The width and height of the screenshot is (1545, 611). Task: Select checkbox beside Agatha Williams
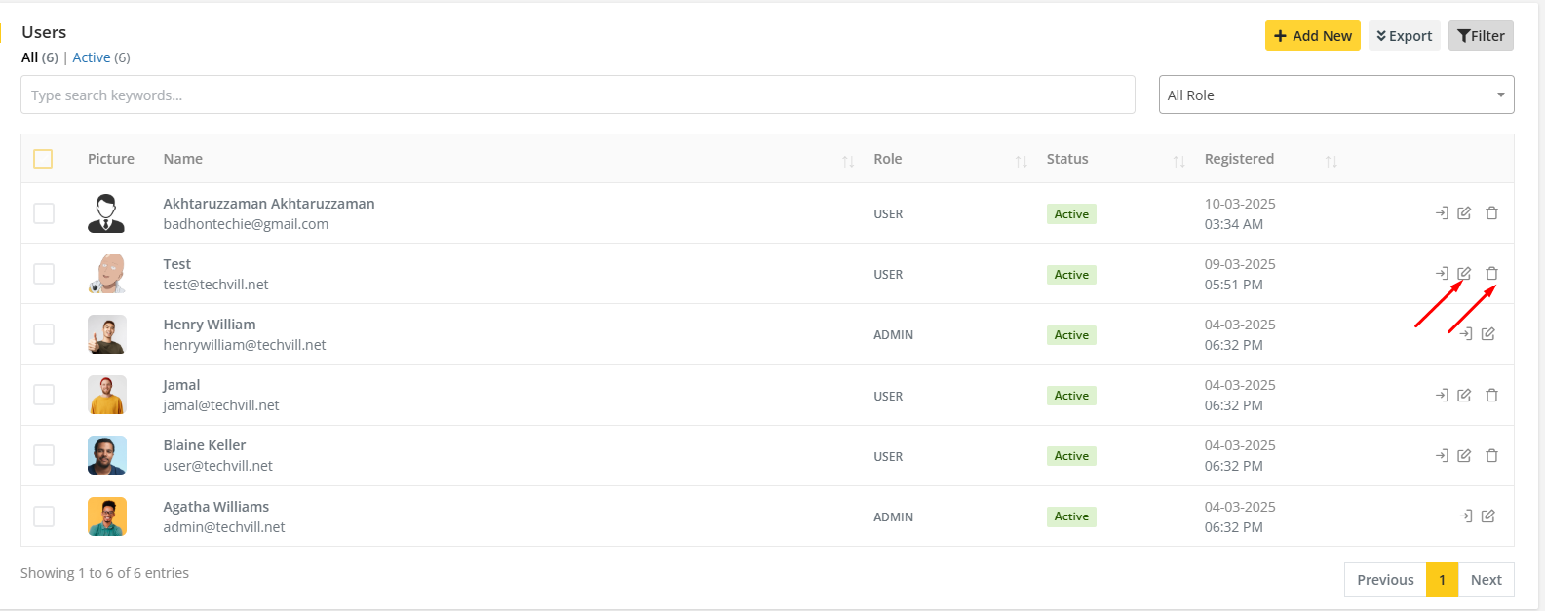tap(44, 516)
